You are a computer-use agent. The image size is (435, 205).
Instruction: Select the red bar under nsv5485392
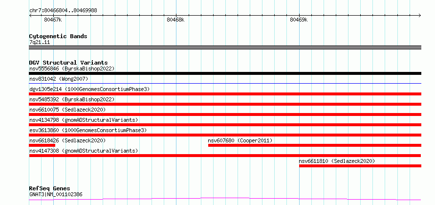point(225,104)
